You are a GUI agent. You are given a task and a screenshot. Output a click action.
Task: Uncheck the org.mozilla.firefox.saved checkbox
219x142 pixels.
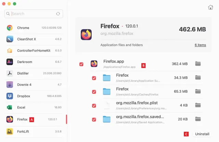click(94, 119)
